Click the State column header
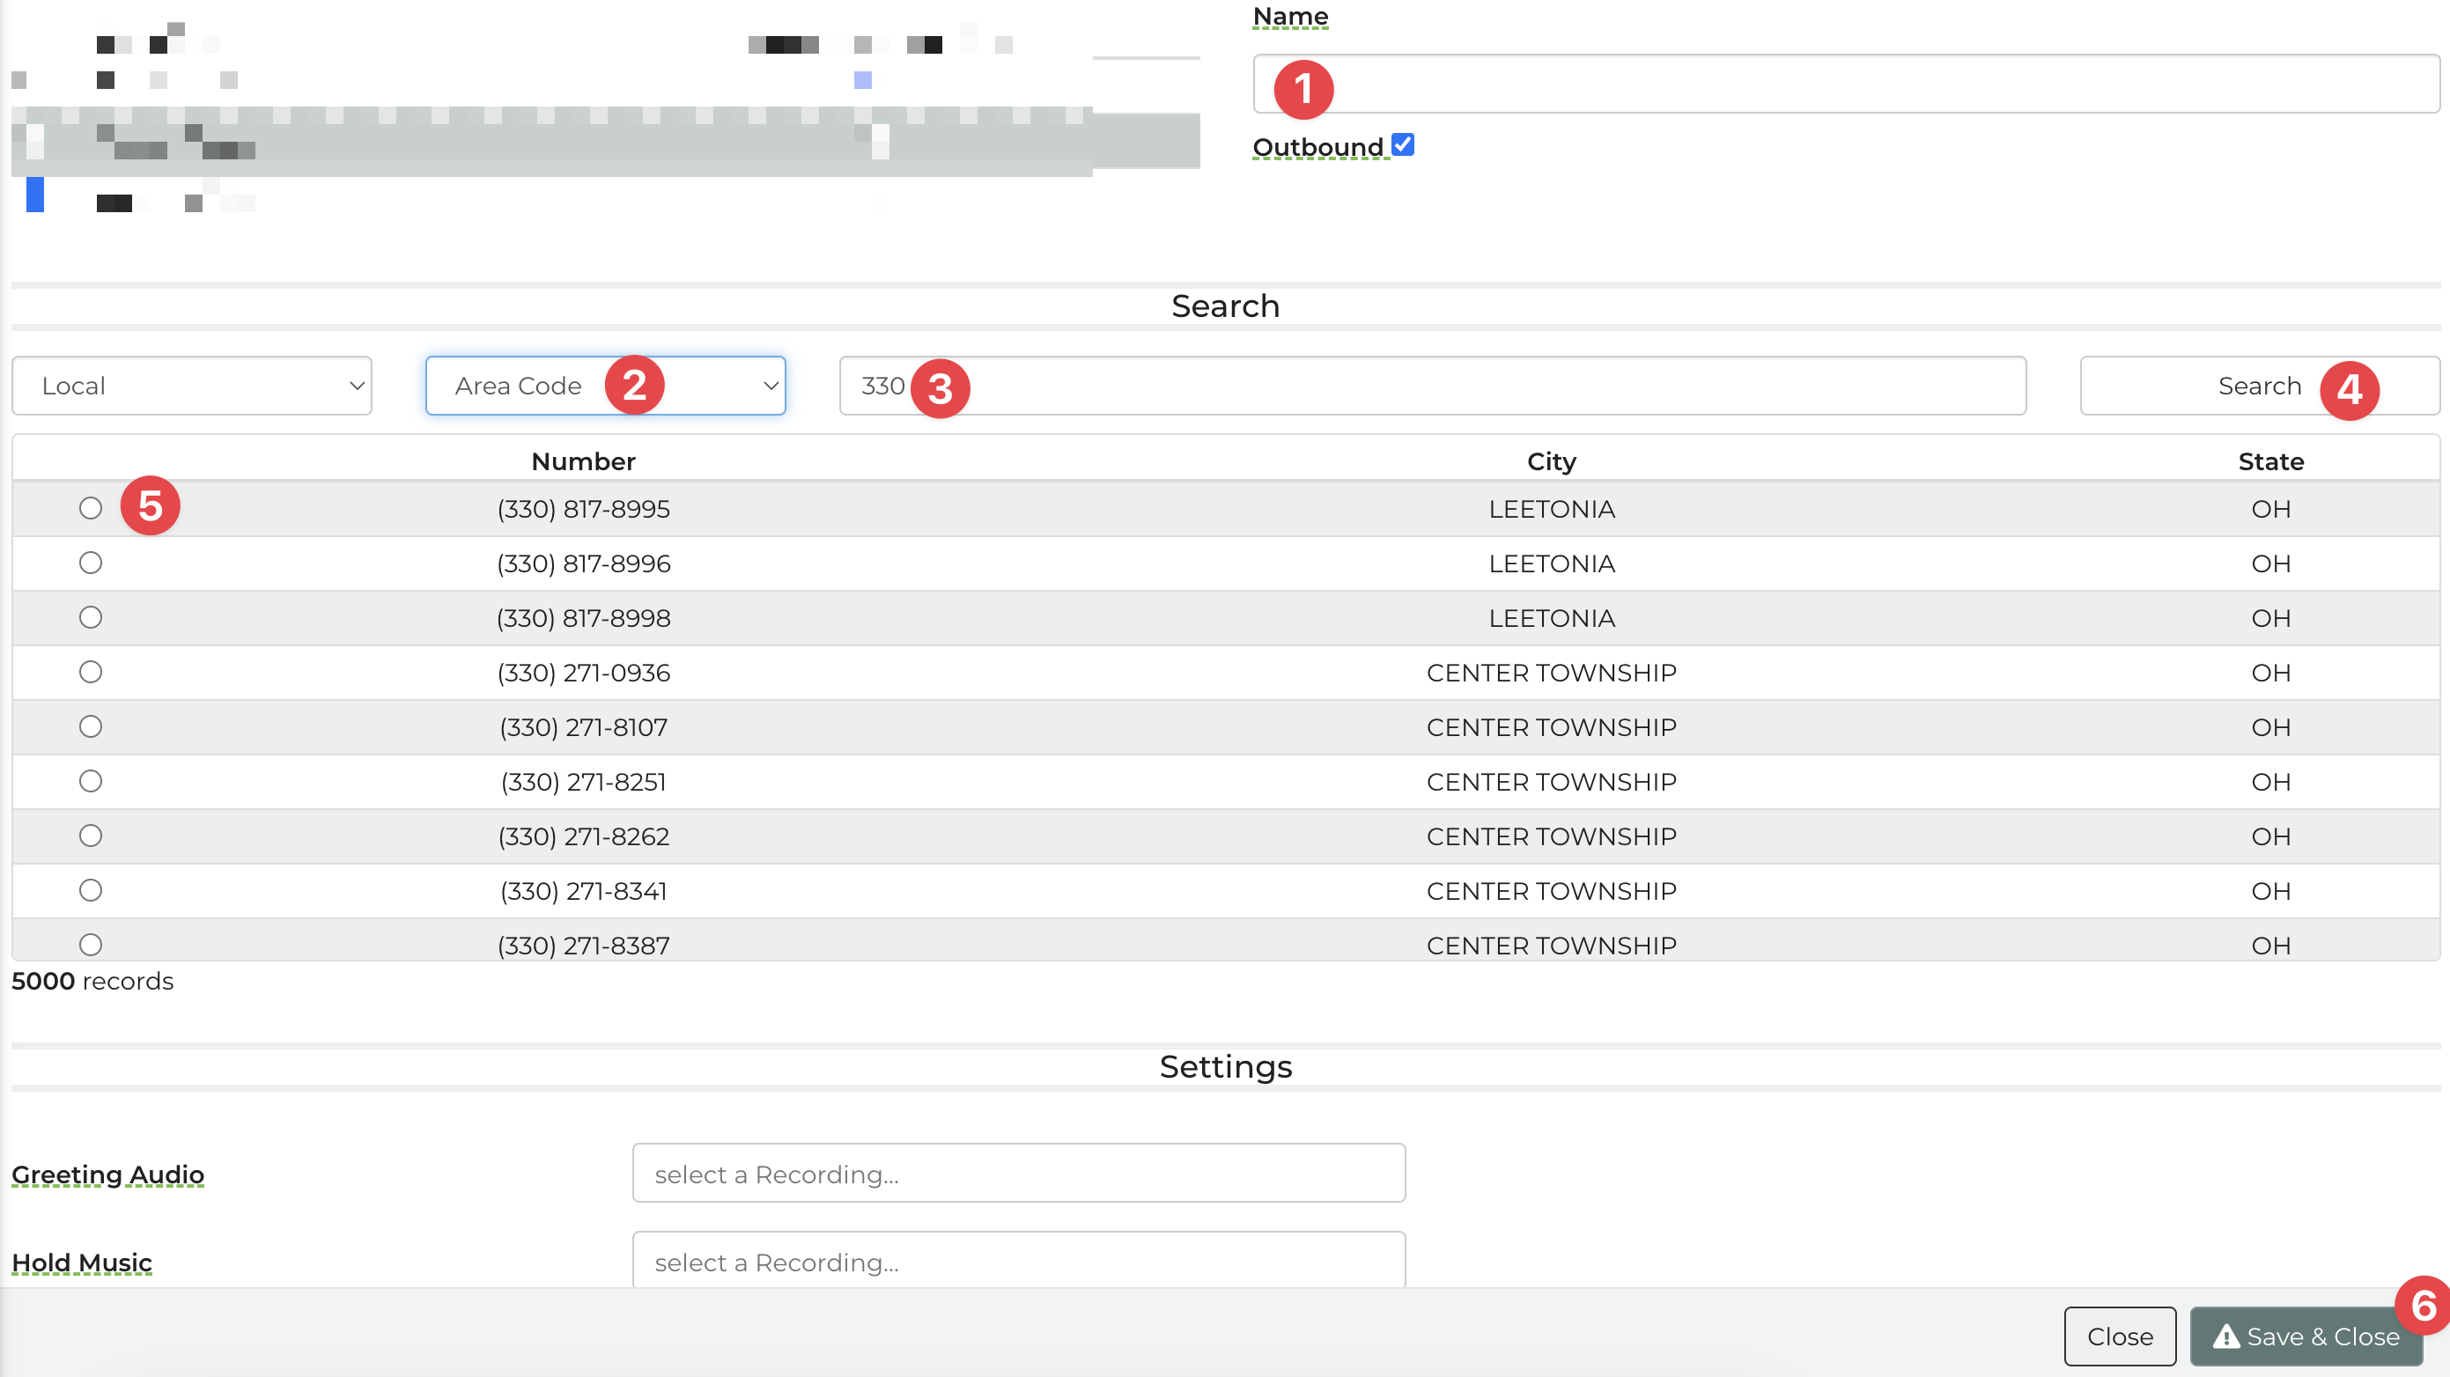2450x1377 pixels. pyautogui.click(x=2270, y=461)
